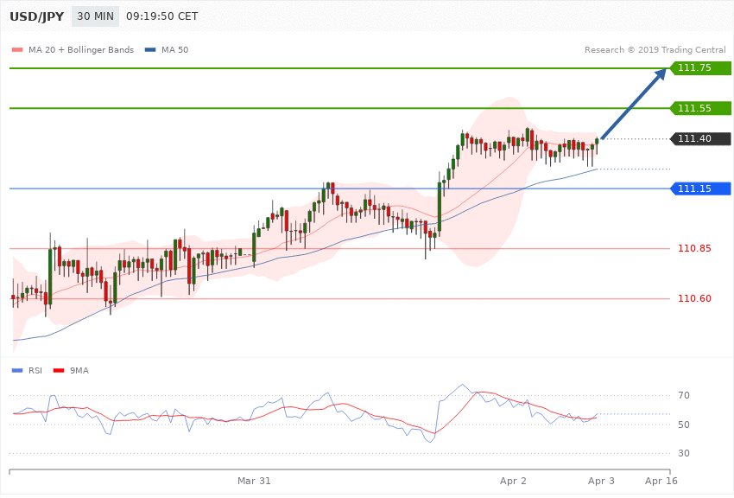Click the RSI 50 level label
This screenshot has height=498, width=734.
(684, 425)
